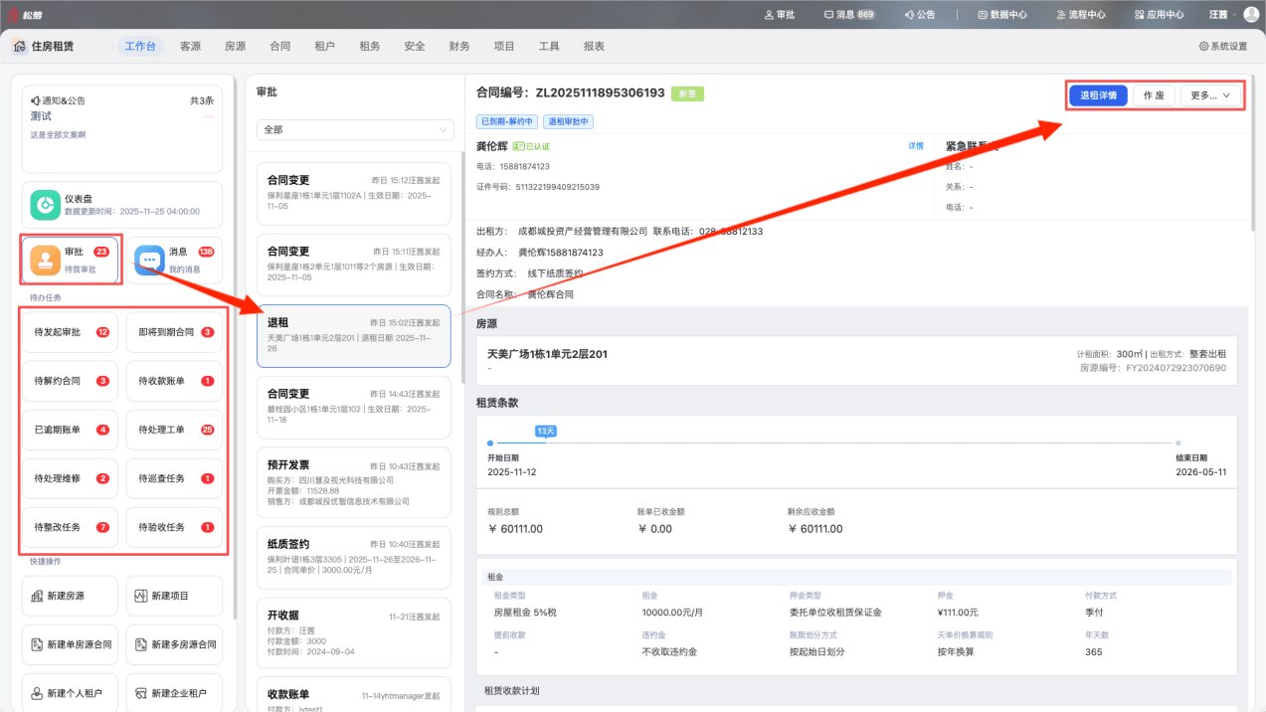Select 合同变更 item from 15:12
Viewport: 1266px width, 712px height.
(353, 193)
